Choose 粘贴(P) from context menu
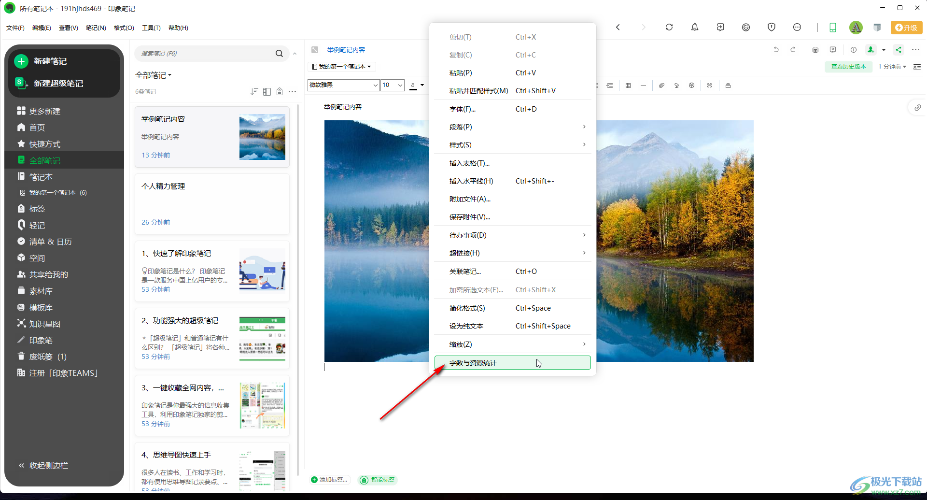 pos(512,73)
